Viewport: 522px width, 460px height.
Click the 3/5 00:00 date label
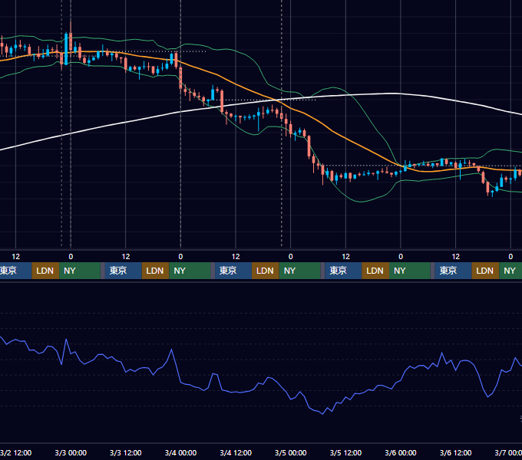tap(291, 452)
